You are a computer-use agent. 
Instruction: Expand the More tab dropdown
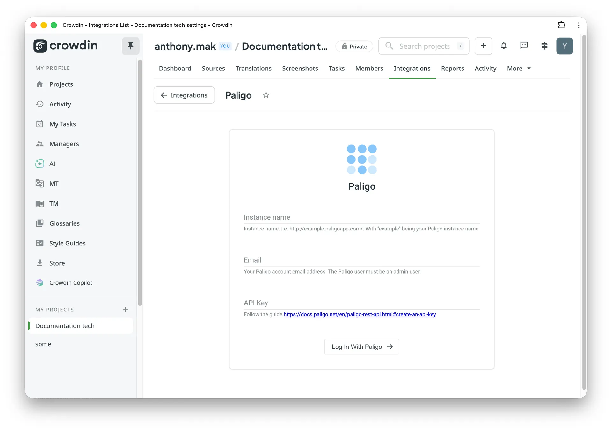click(x=519, y=68)
